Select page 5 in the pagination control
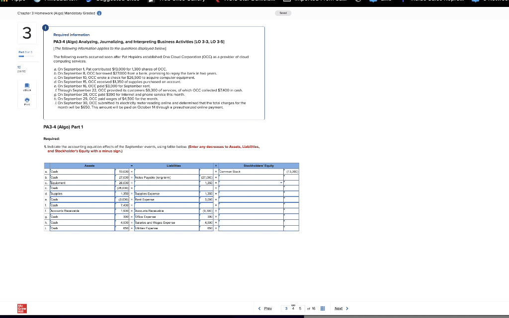509x318 pixels. 300,308
